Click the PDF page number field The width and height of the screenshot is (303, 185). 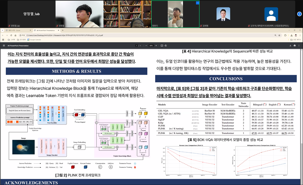(137, 45)
